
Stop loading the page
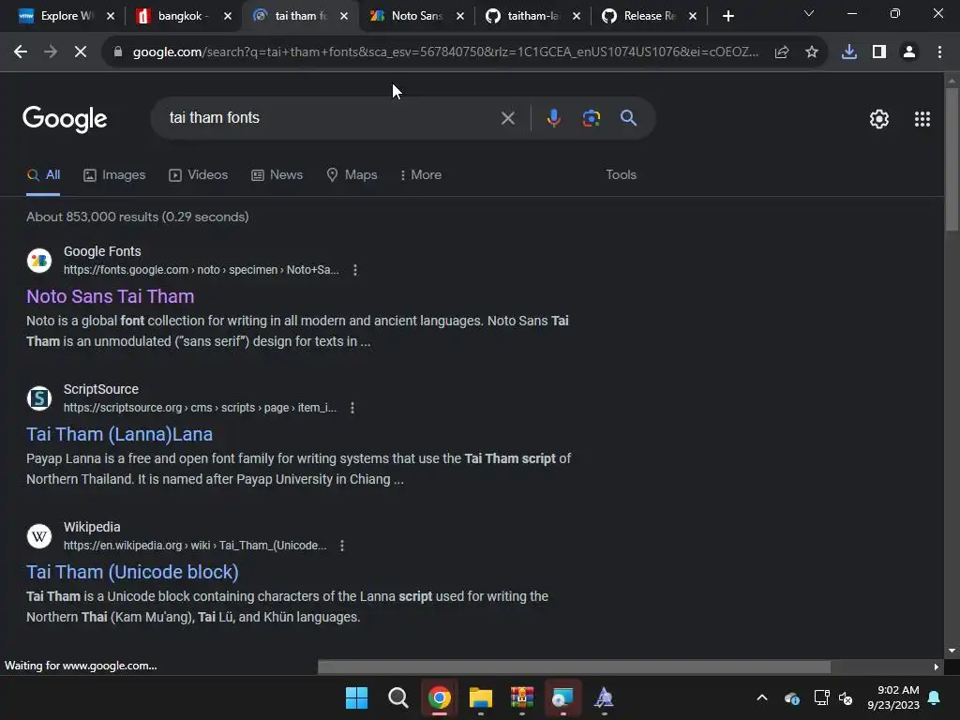(x=81, y=52)
